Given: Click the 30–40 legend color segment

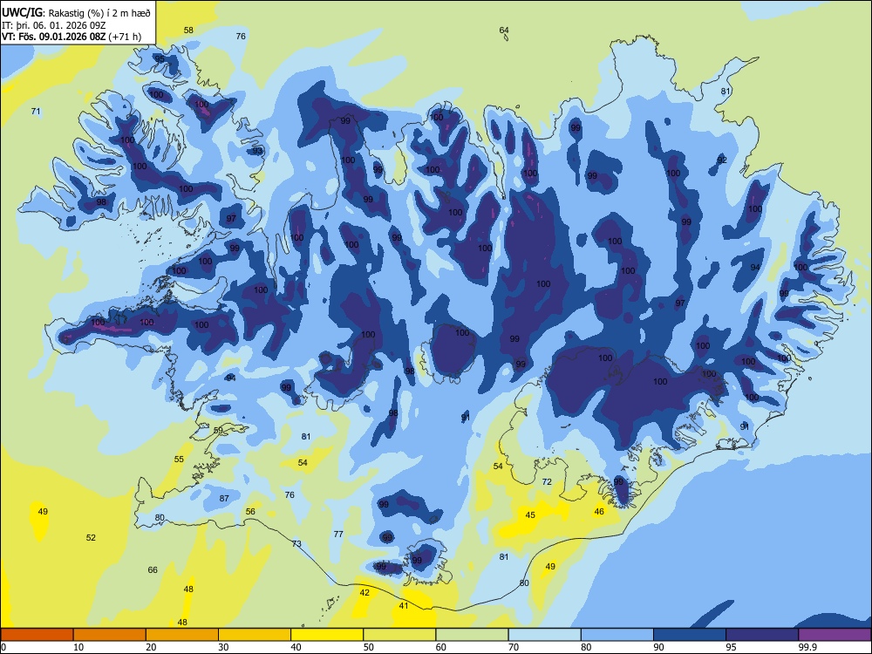Looking at the screenshot, I should pyautogui.click(x=255, y=635).
